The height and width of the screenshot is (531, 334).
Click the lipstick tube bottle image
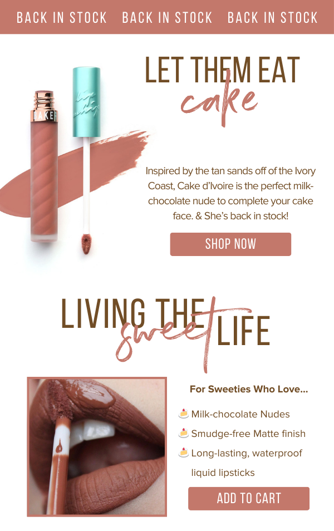43,166
